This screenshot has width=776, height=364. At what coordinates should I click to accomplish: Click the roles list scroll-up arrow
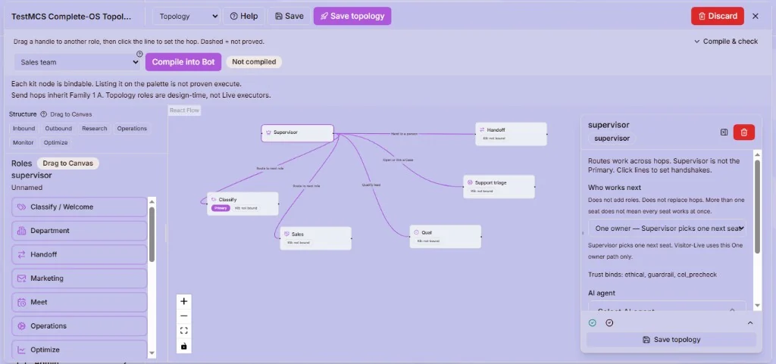152,201
